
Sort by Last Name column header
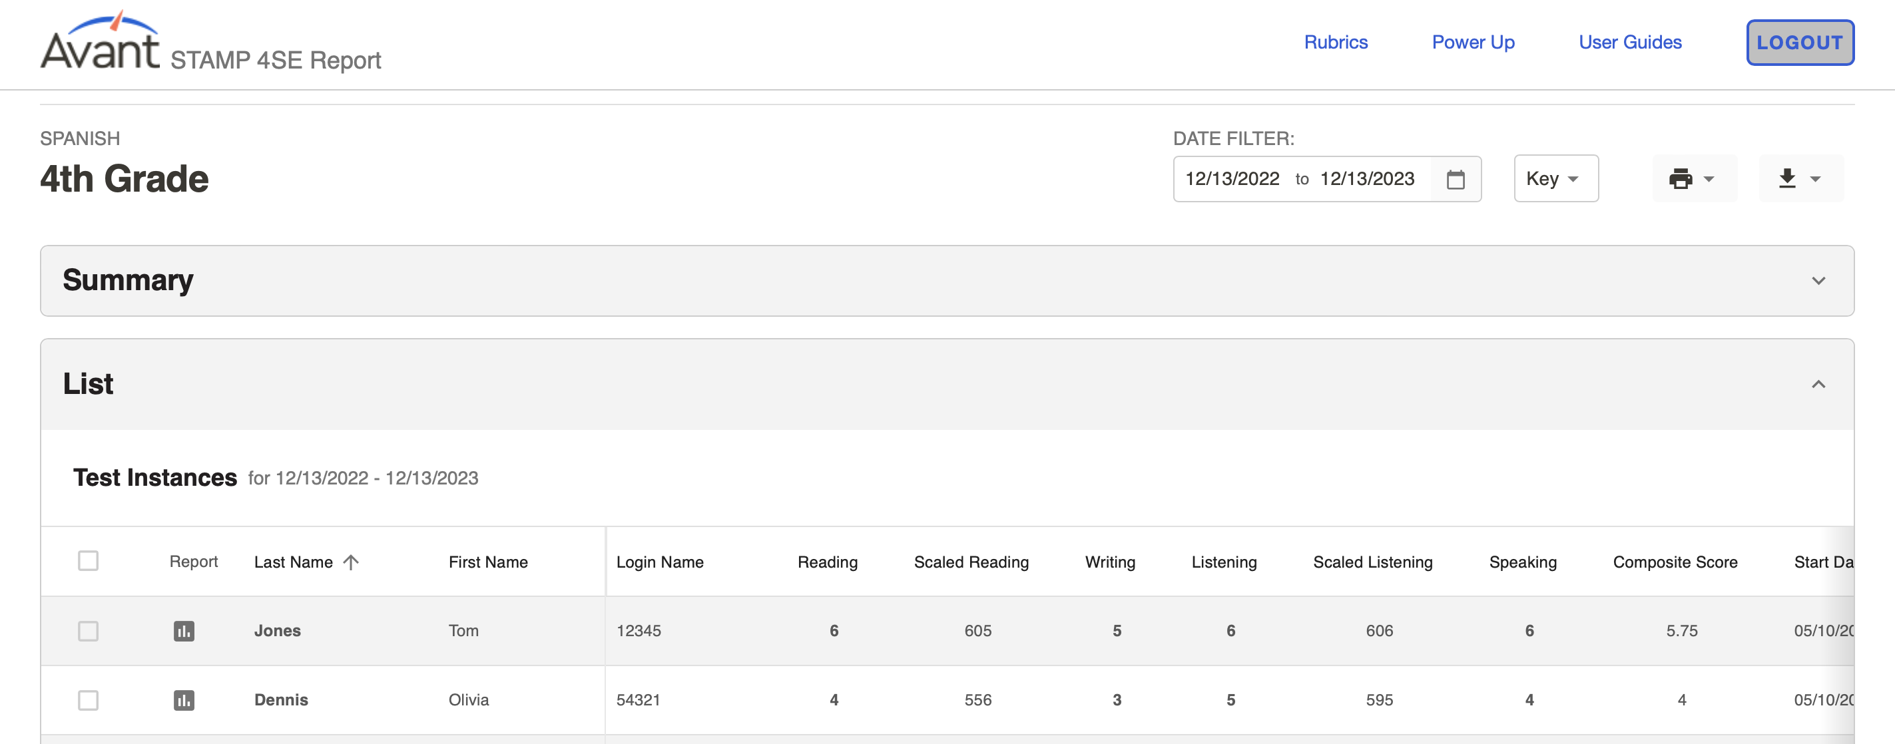click(293, 562)
